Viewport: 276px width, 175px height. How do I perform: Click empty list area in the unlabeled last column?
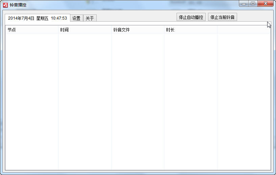click(244, 101)
